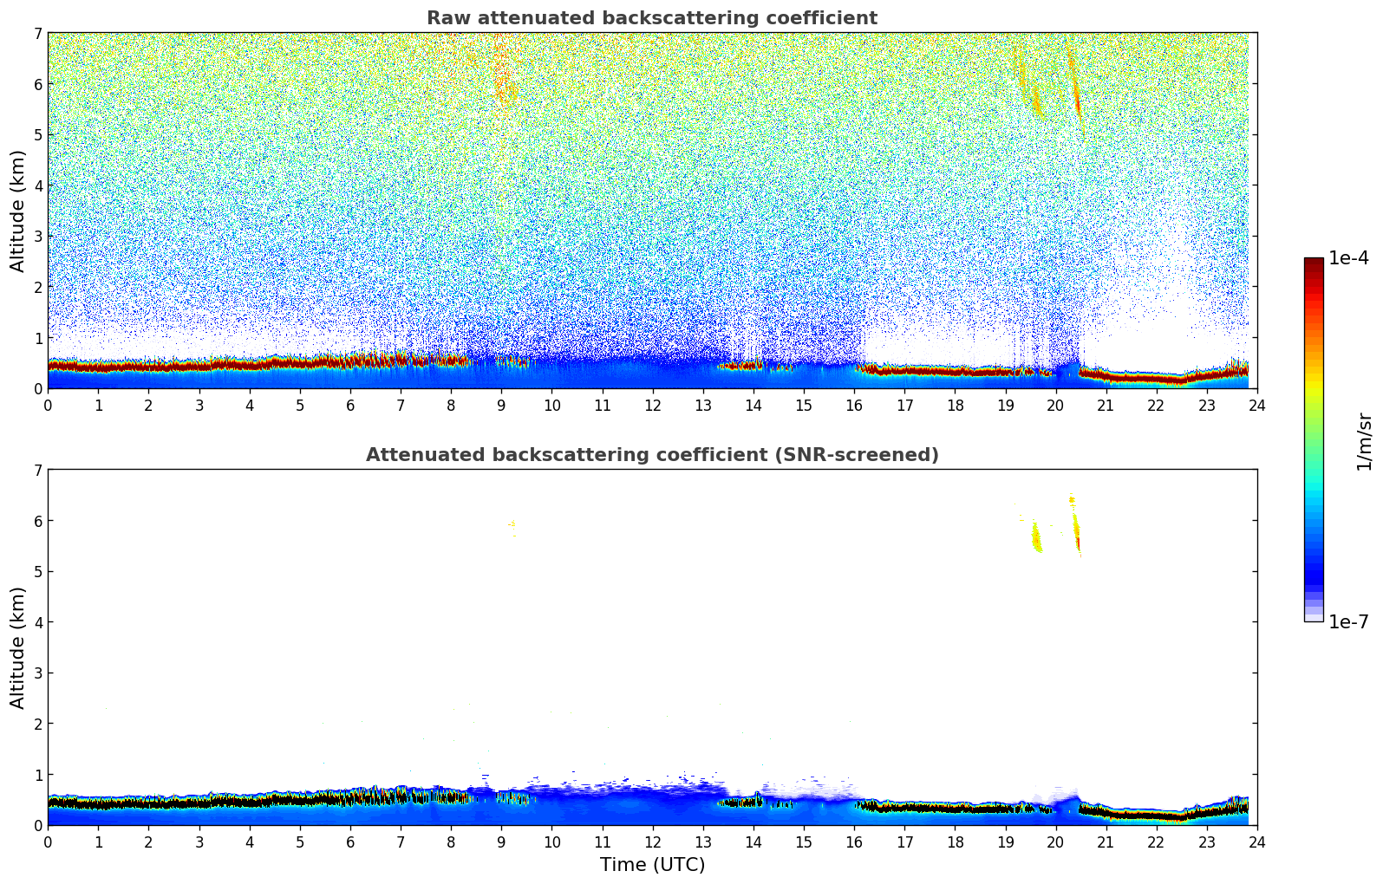
Task: Click x-axis tick '20' under the SNR-screened plot
Action: (1055, 842)
